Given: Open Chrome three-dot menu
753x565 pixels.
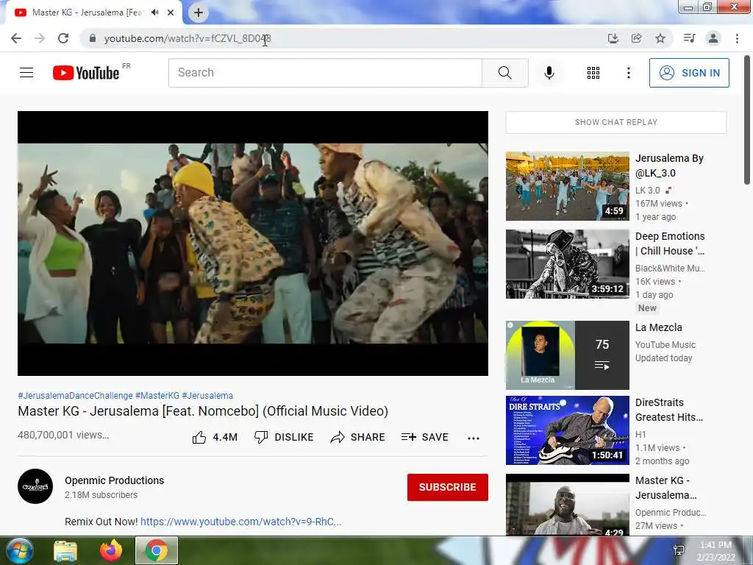Looking at the screenshot, I should coord(737,38).
